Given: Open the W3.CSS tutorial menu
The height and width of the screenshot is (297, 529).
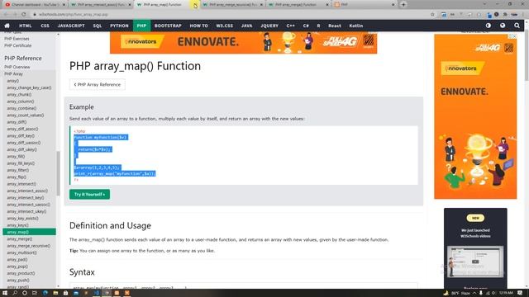Looking at the screenshot, I should pos(224,26).
